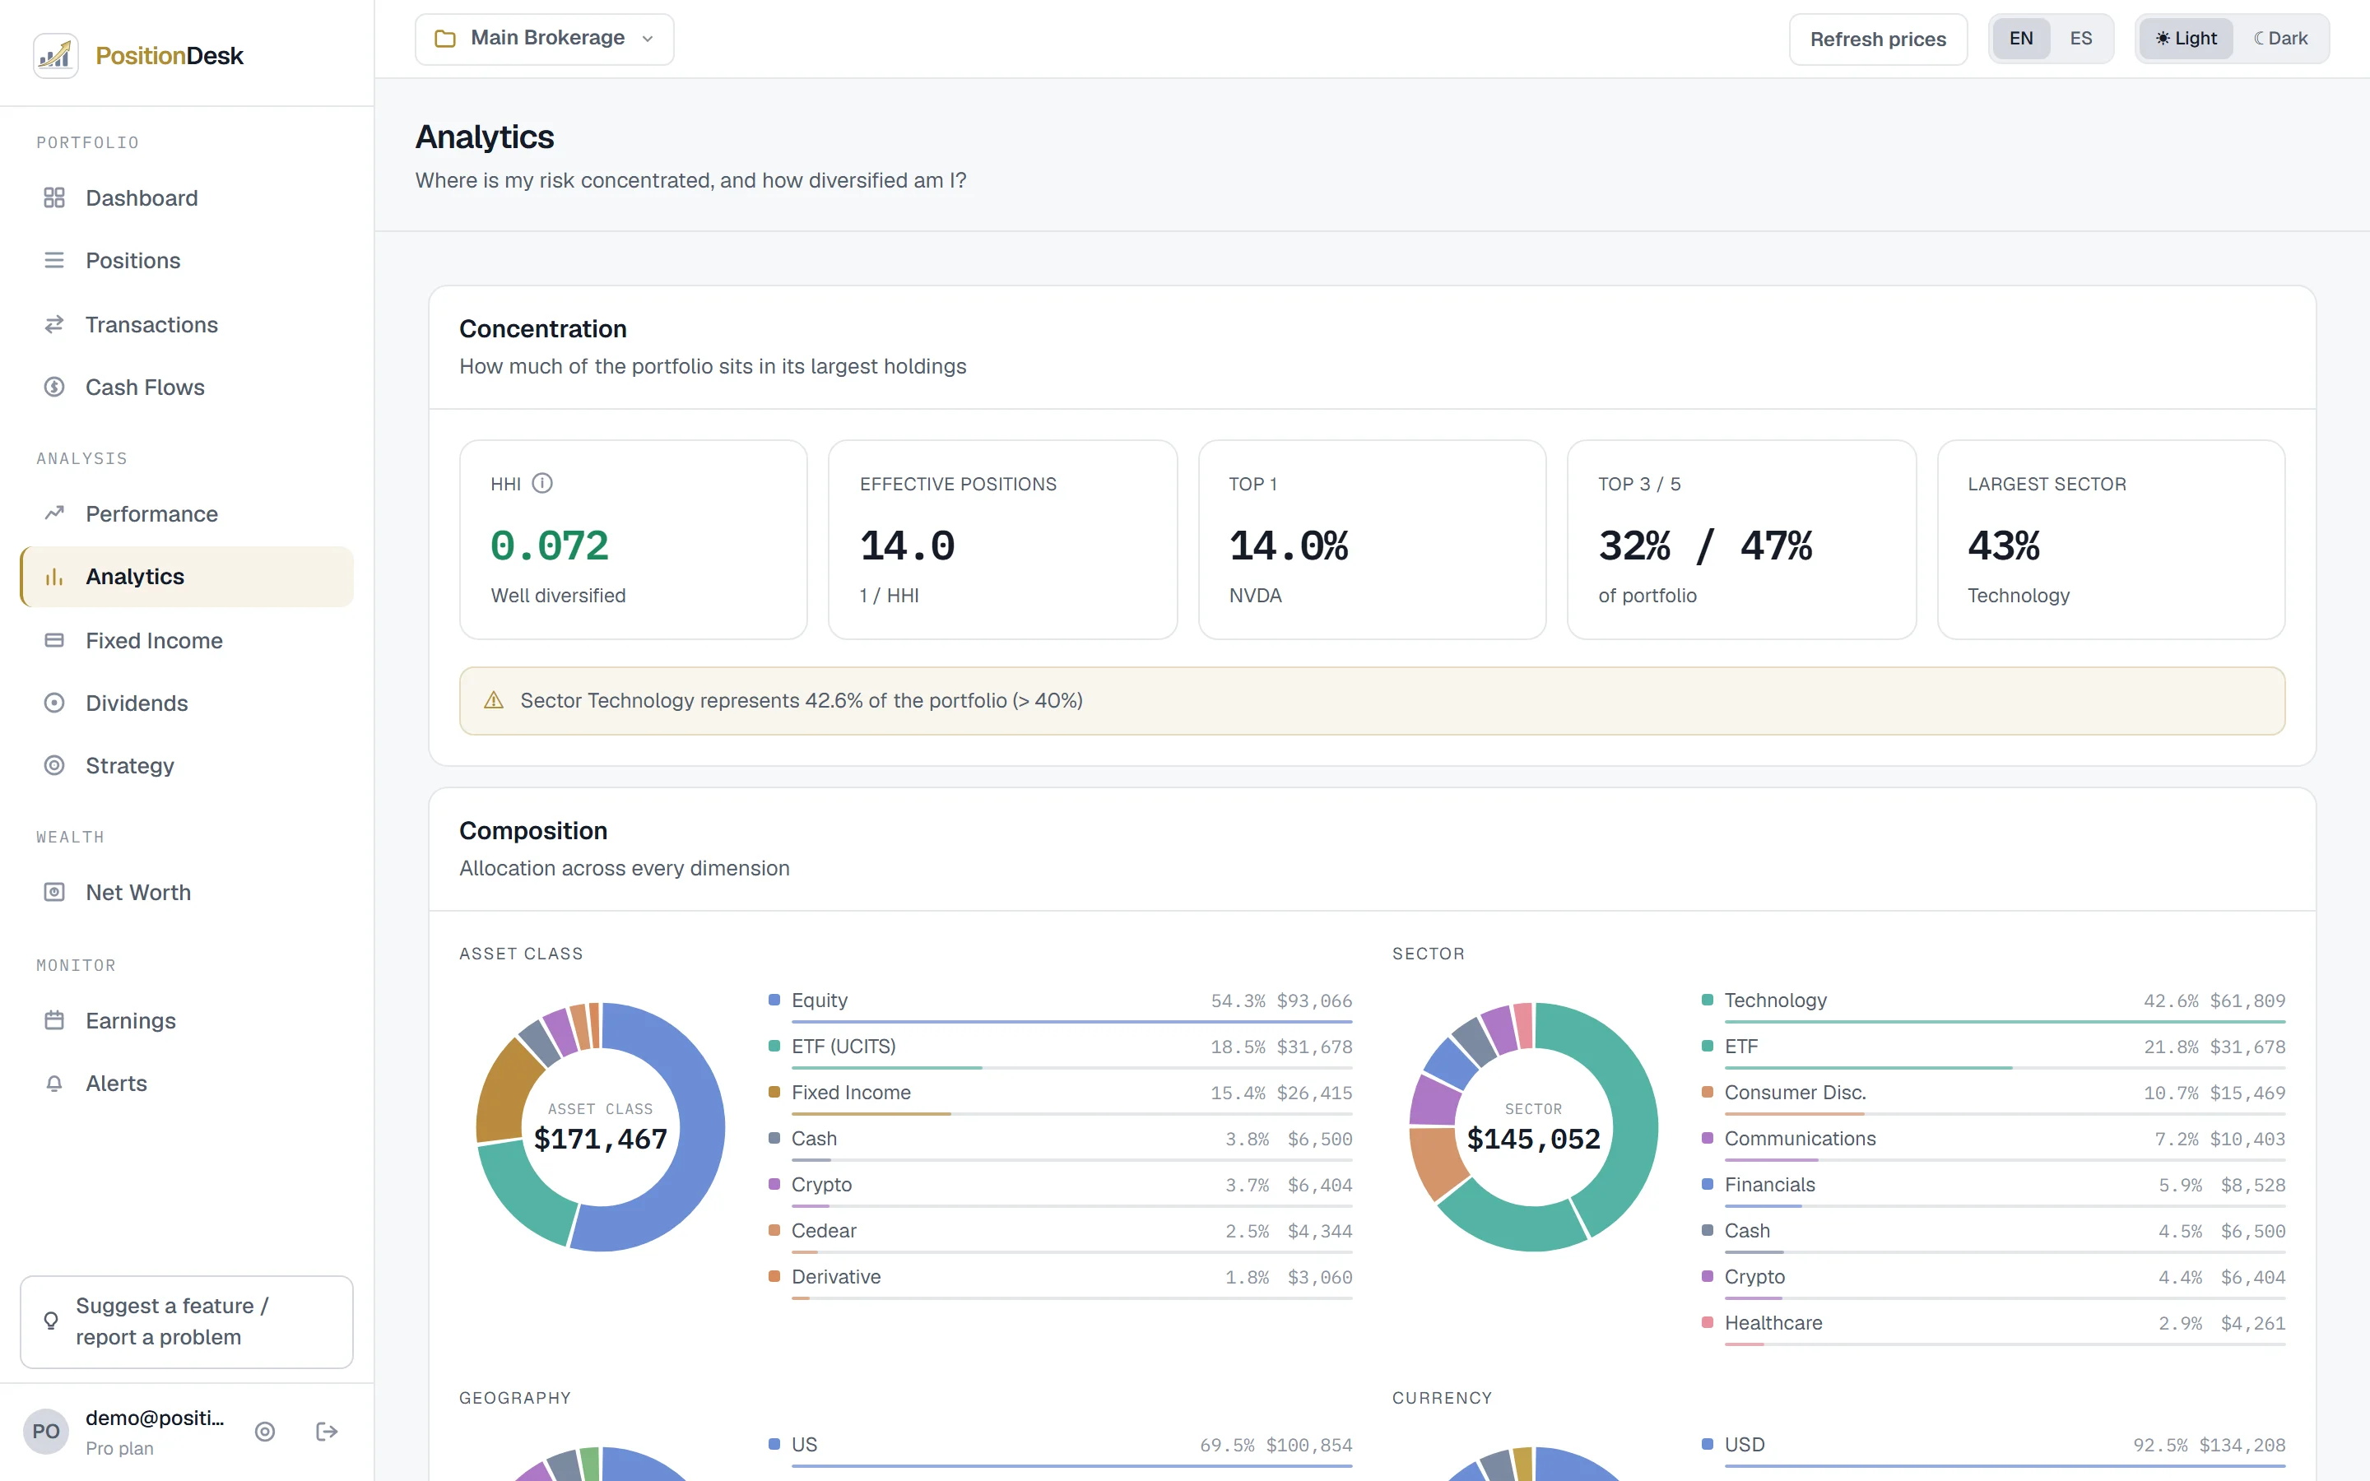Open account settings icon next to demo email
Screen dimensions: 2370x1481
click(x=264, y=1432)
